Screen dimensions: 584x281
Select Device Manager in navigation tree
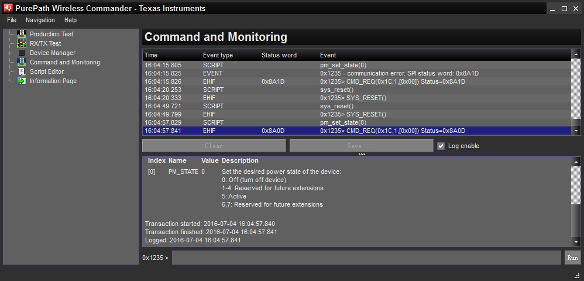coord(53,53)
